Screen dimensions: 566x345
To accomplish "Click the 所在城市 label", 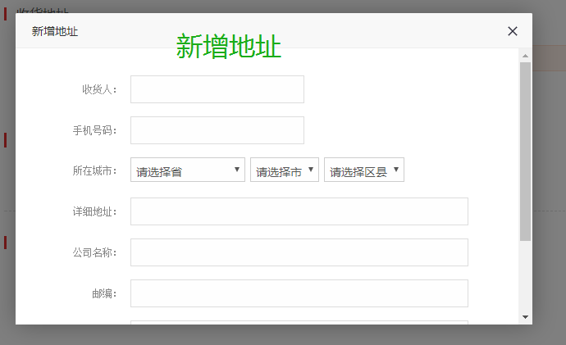I will click(x=94, y=171).
